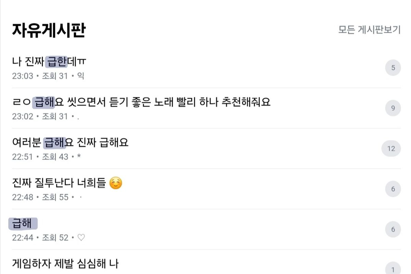Open the post "여러분 급해요 진짜 급해요"
This screenshot has width=411, height=274.
point(70,142)
